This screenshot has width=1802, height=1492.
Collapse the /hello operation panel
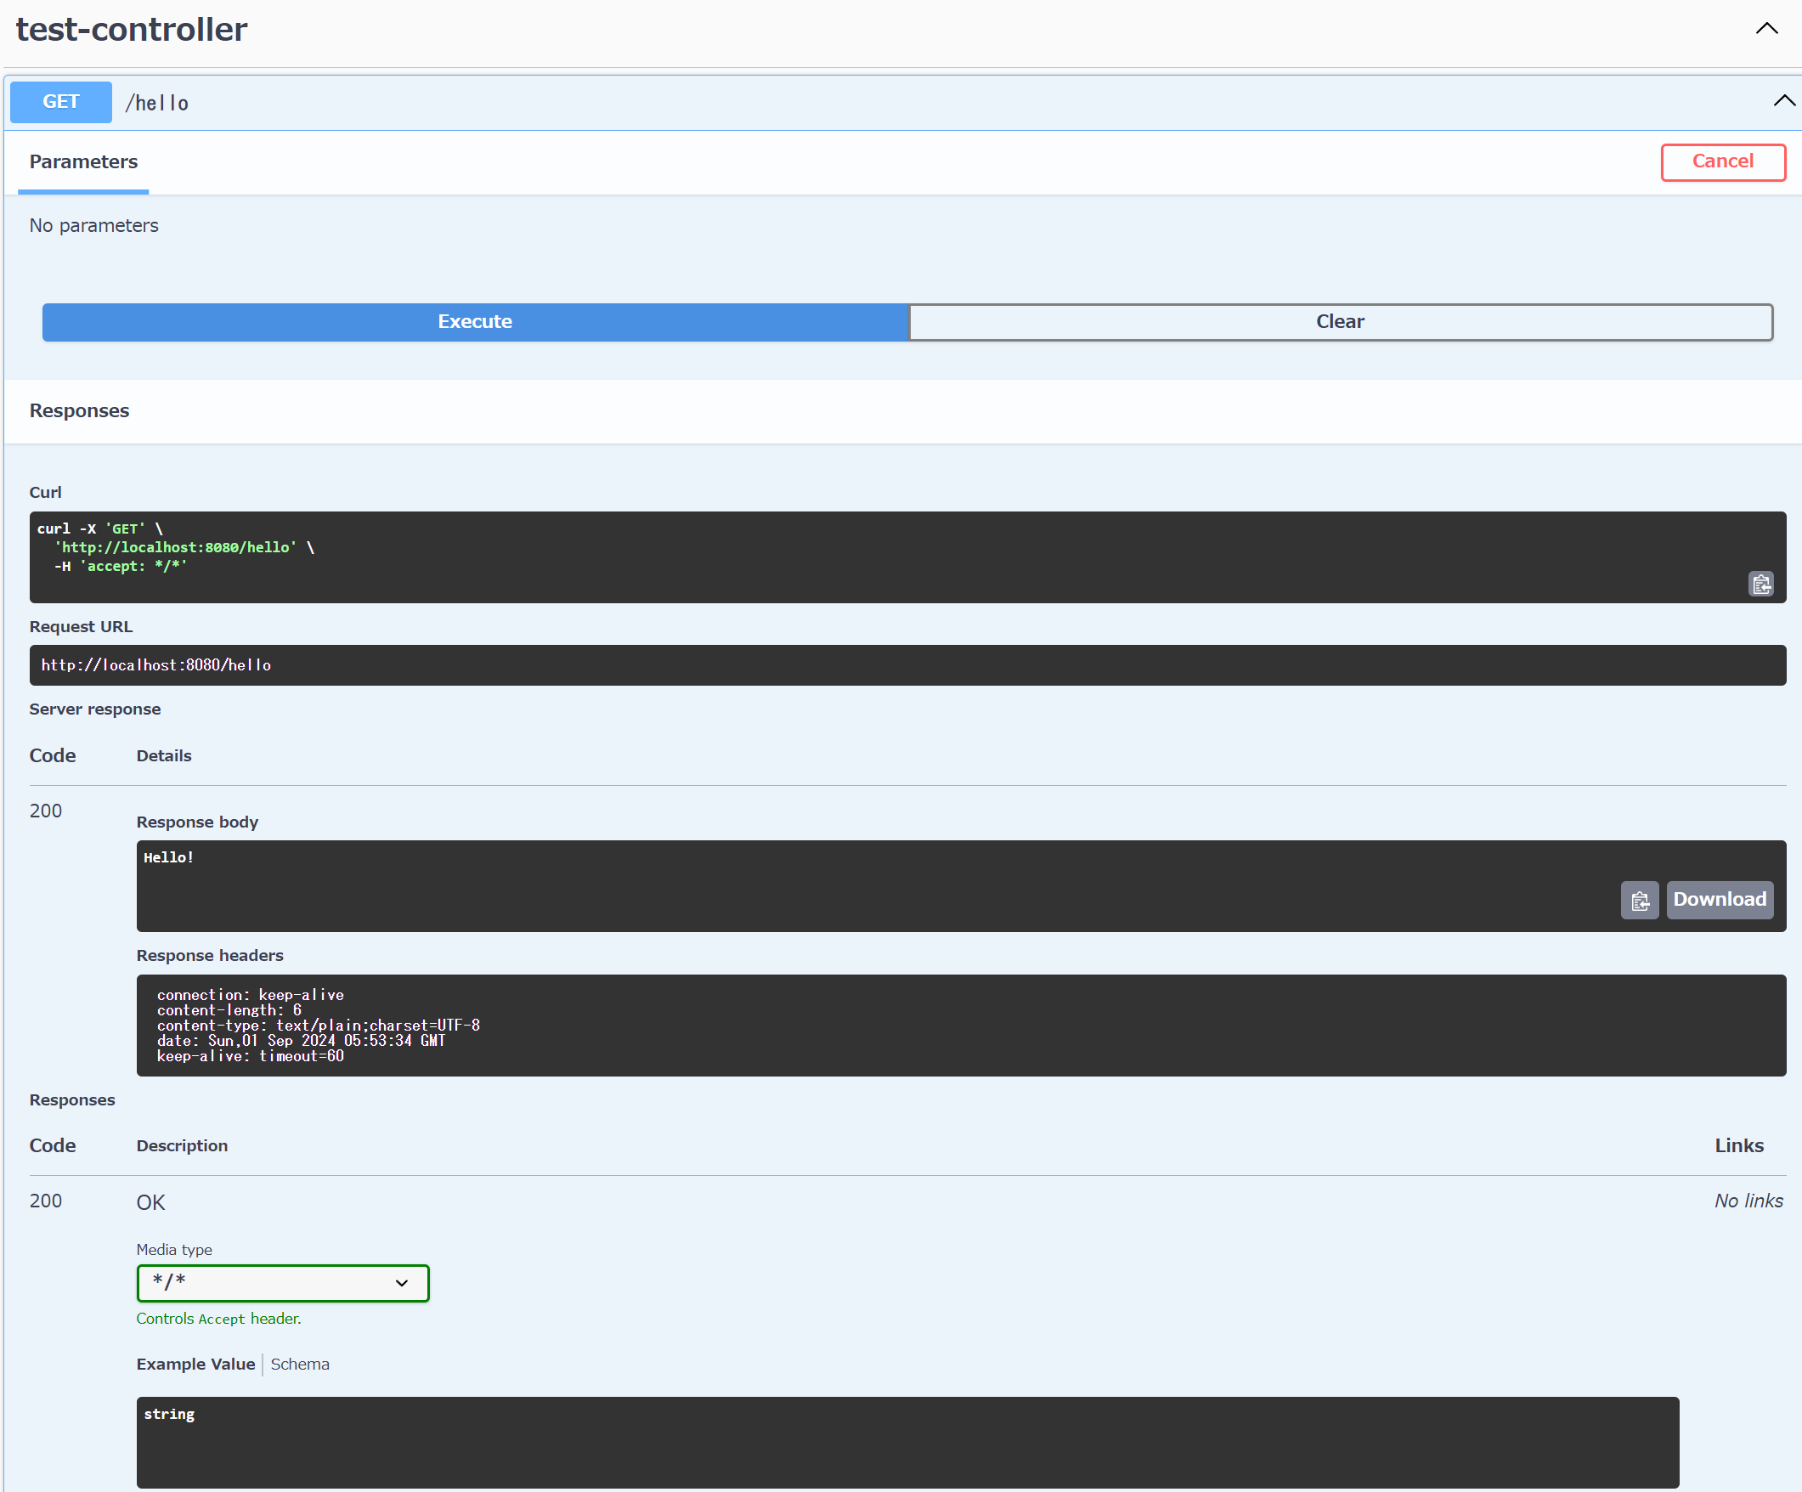point(1783,101)
